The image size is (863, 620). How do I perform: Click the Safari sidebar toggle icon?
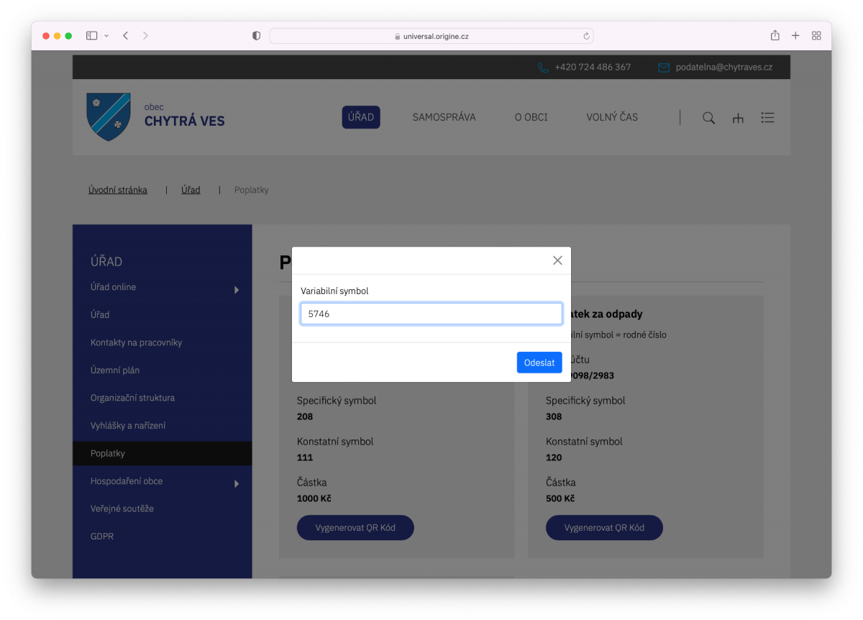pyautogui.click(x=91, y=36)
